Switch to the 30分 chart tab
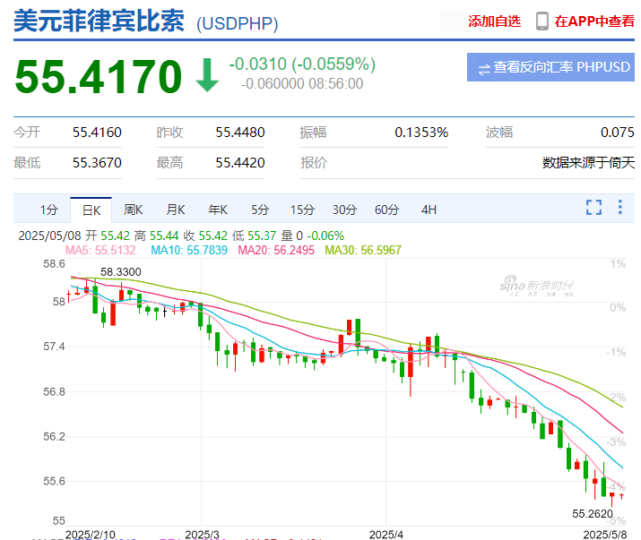This screenshot has width=641, height=540. 344,210
